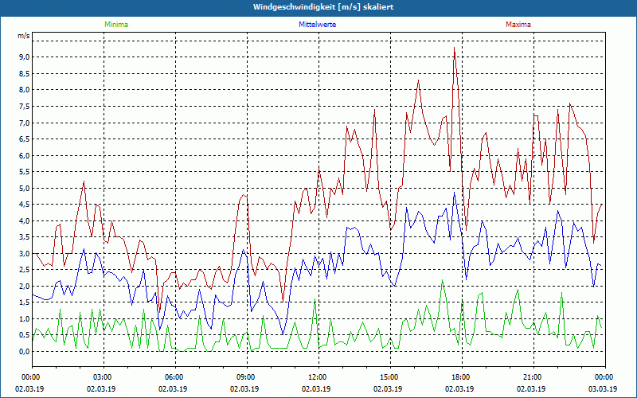The height and width of the screenshot is (398, 637).
Task: Click the blue Mittelwerte legend label
Action: 317,25
